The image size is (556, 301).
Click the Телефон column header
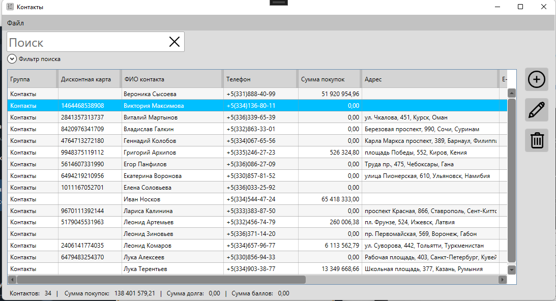point(259,79)
